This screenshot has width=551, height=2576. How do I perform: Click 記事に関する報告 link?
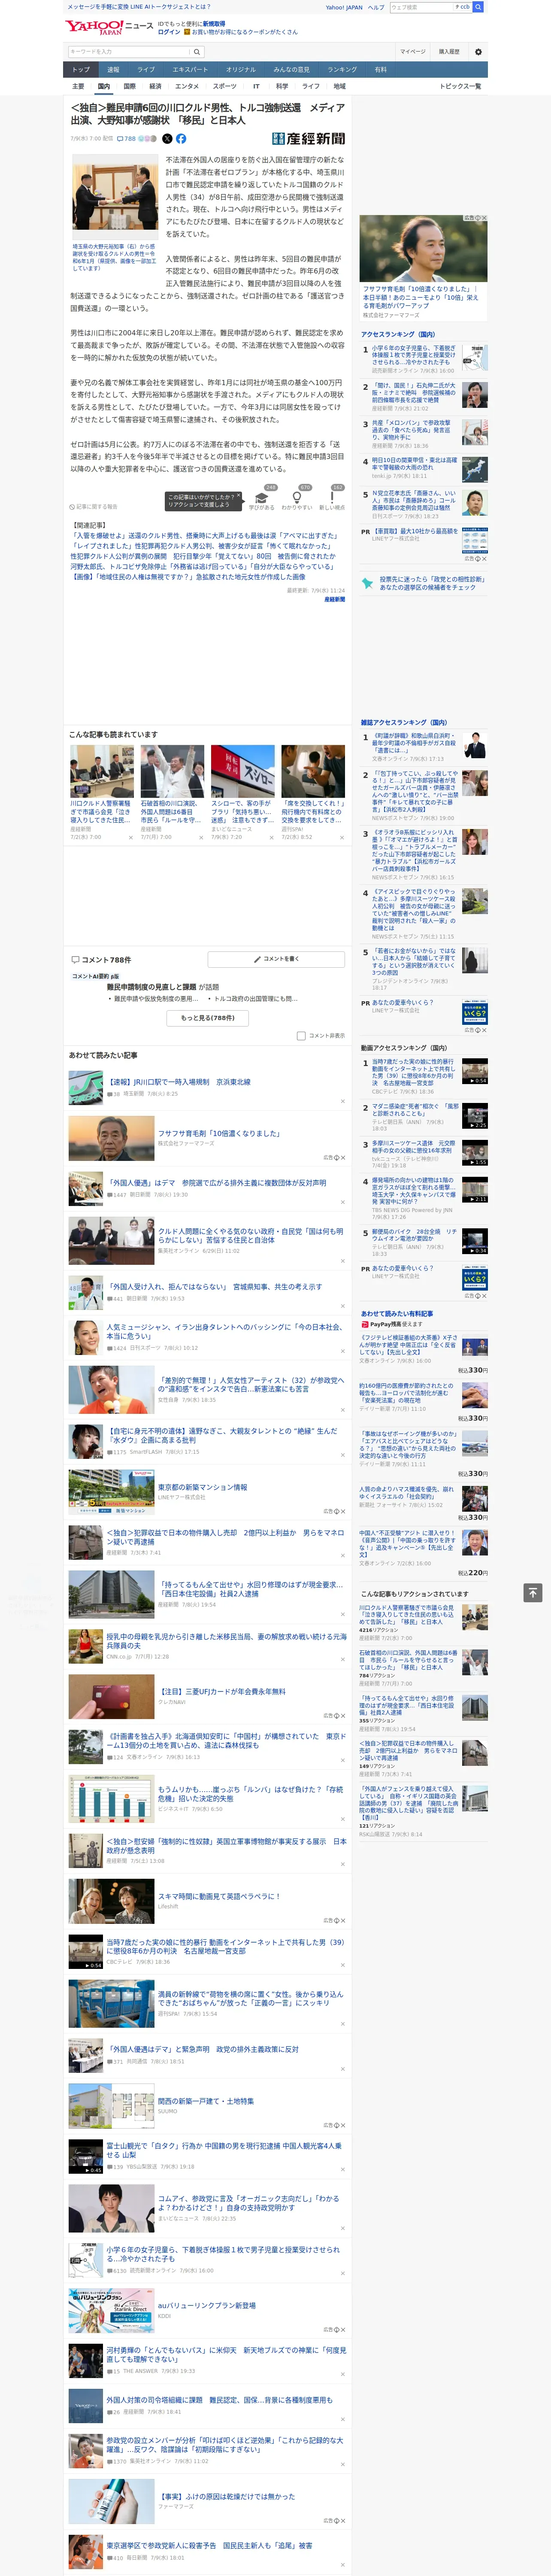coord(95,507)
